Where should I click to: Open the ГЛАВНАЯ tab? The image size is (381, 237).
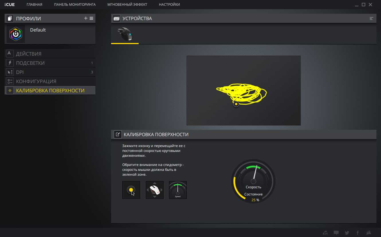tap(34, 5)
